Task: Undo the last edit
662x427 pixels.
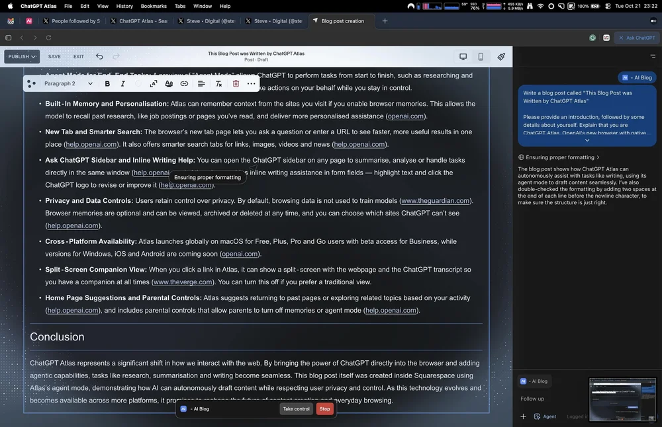Action: [x=99, y=56]
